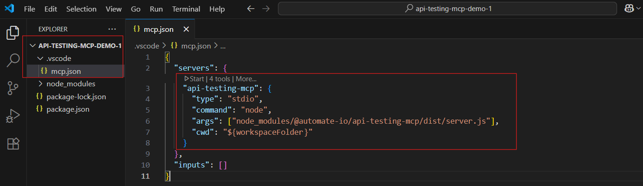Open the Search view icon
The image size is (643, 186).
pos(13,60)
